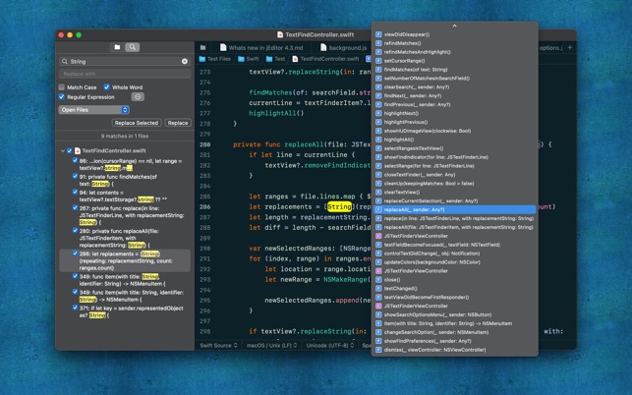This screenshot has width=632, height=395.
Task: Clear the String search field
Action: [184, 62]
